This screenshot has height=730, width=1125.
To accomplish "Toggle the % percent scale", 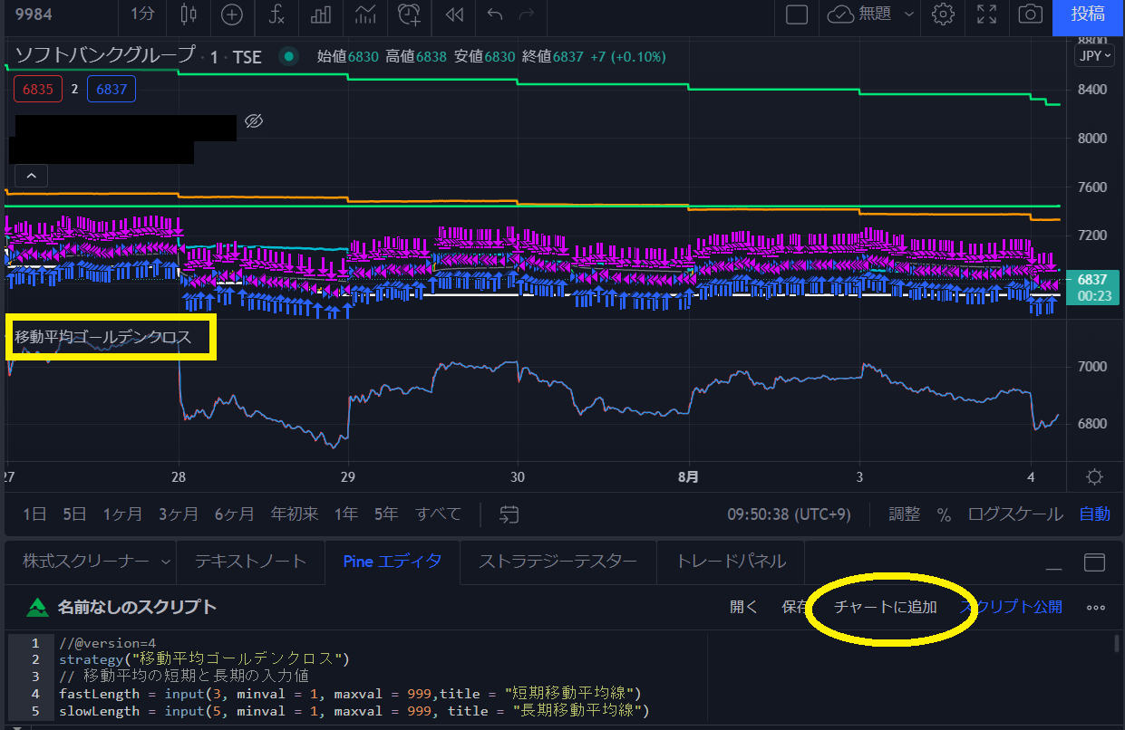I will (x=944, y=514).
